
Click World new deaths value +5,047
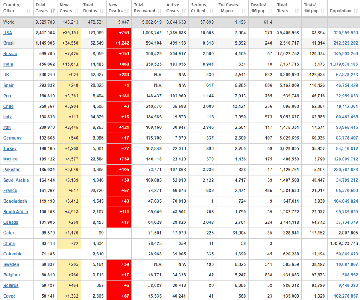pos(122,22)
